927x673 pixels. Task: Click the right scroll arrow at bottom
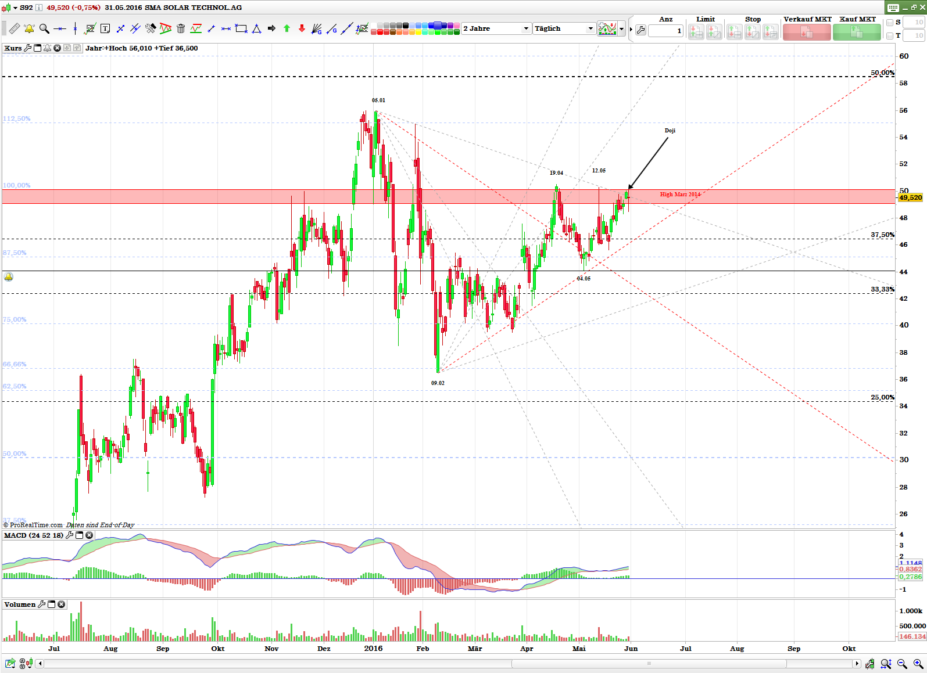(x=856, y=663)
